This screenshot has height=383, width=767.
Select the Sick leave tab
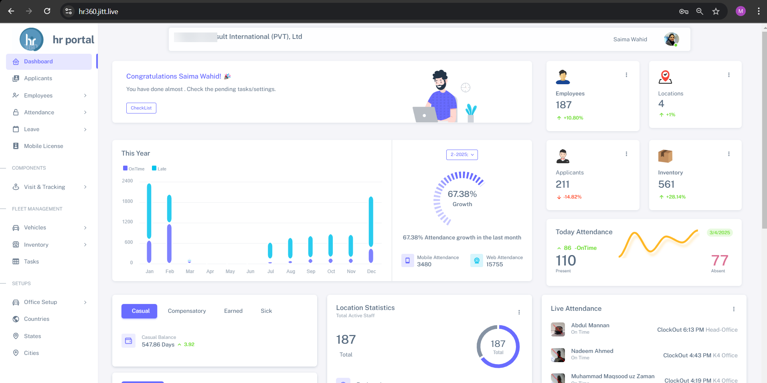(266, 311)
